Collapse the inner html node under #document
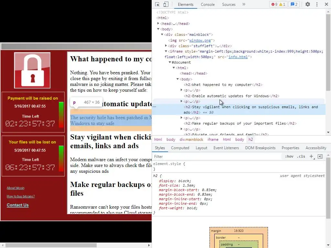Viewport: 331px width, 248px height. (174, 68)
